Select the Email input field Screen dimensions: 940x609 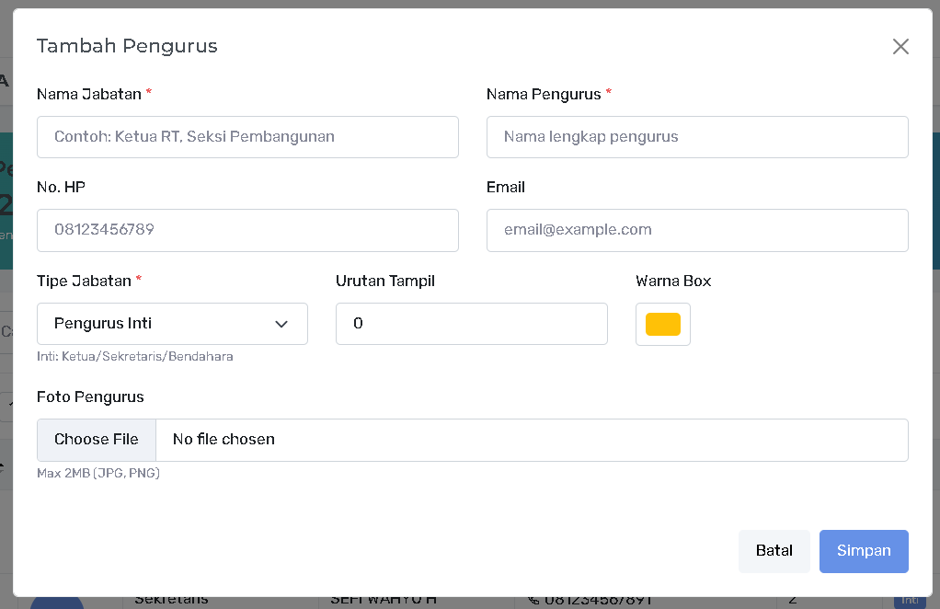pos(696,230)
